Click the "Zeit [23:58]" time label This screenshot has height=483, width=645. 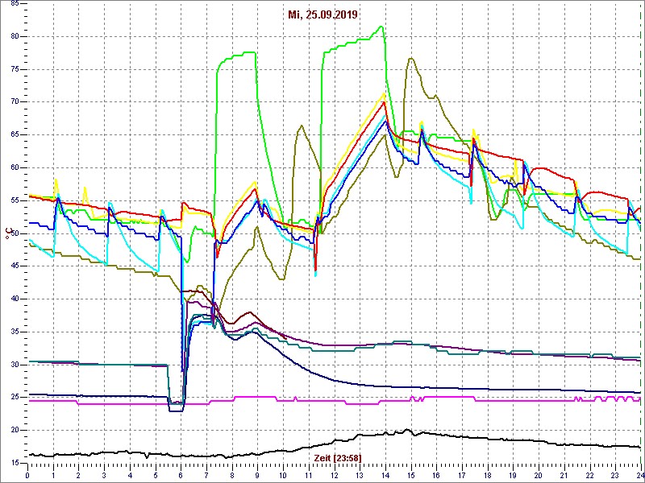pos(338,457)
